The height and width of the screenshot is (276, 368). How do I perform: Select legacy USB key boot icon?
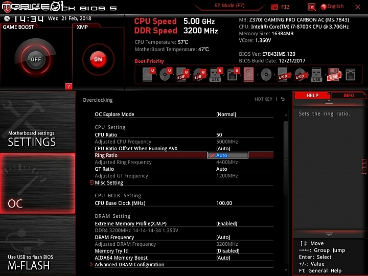click(x=316, y=75)
